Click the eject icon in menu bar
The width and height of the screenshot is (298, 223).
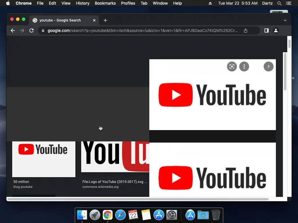(x=210, y=3)
